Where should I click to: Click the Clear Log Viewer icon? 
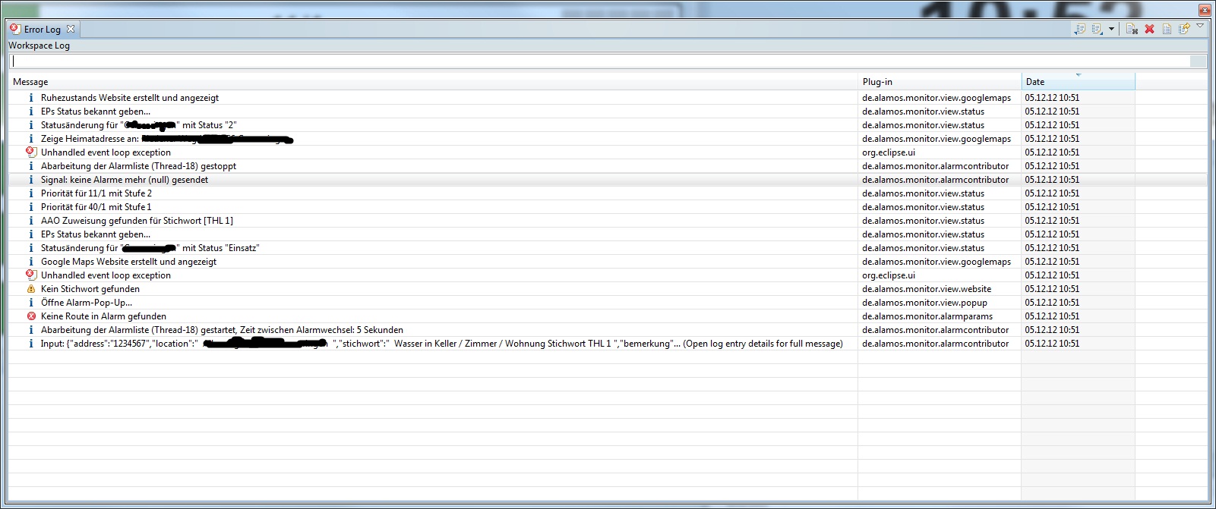(x=1132, y=29)
